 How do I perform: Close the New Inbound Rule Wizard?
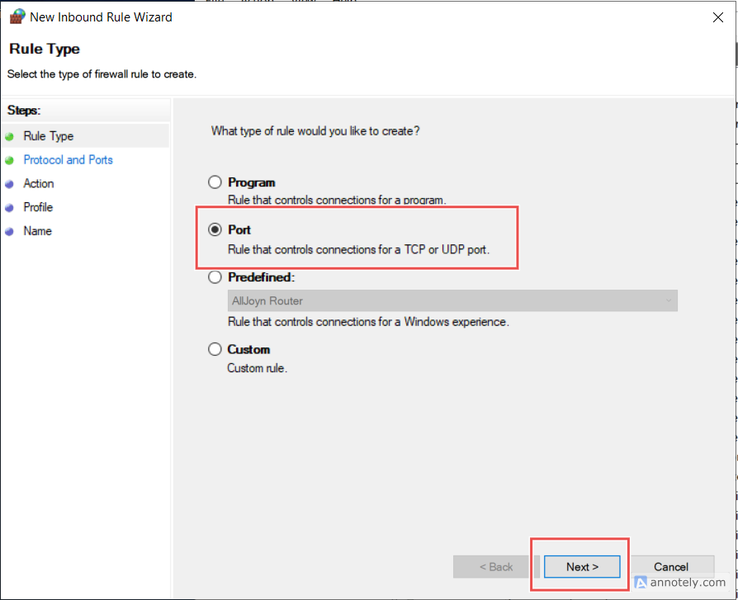tap(714, 17)
